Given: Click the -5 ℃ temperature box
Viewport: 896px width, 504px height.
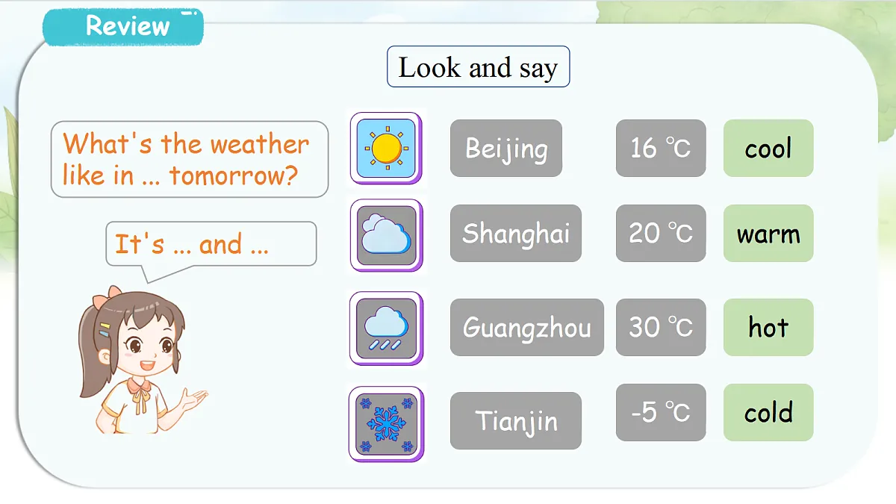Looking at the screenshot, I should click(x=661, y=412).
